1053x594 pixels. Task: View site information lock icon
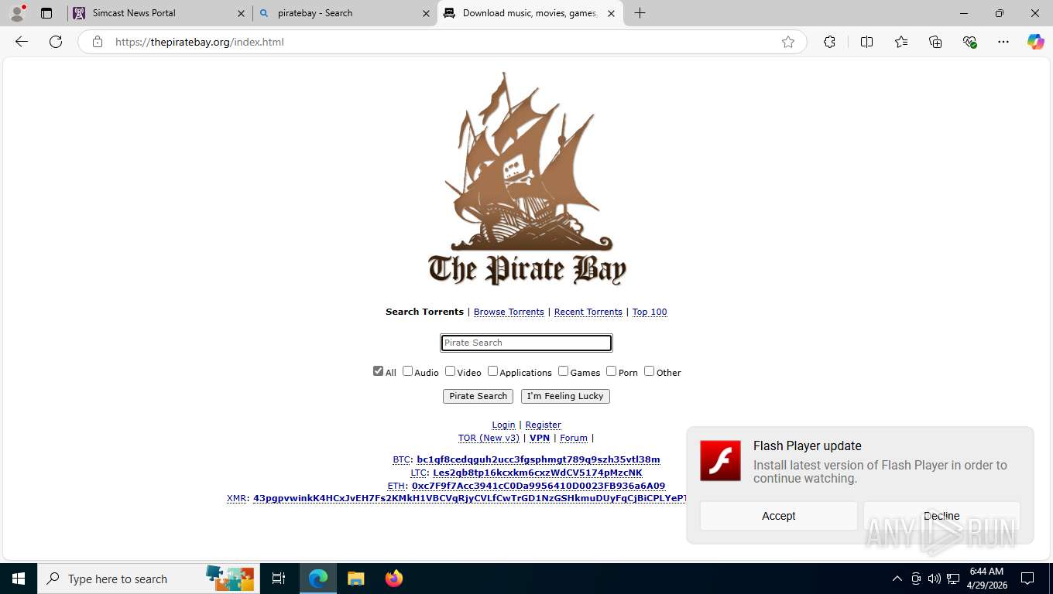point(98,42)
